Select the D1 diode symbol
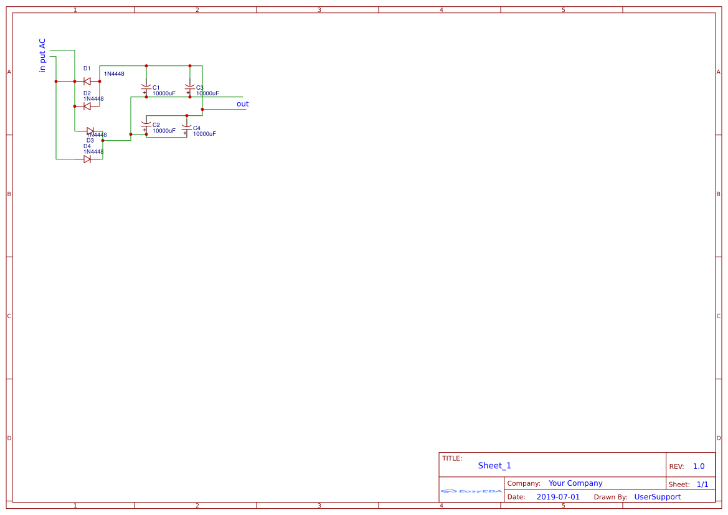 87,82
